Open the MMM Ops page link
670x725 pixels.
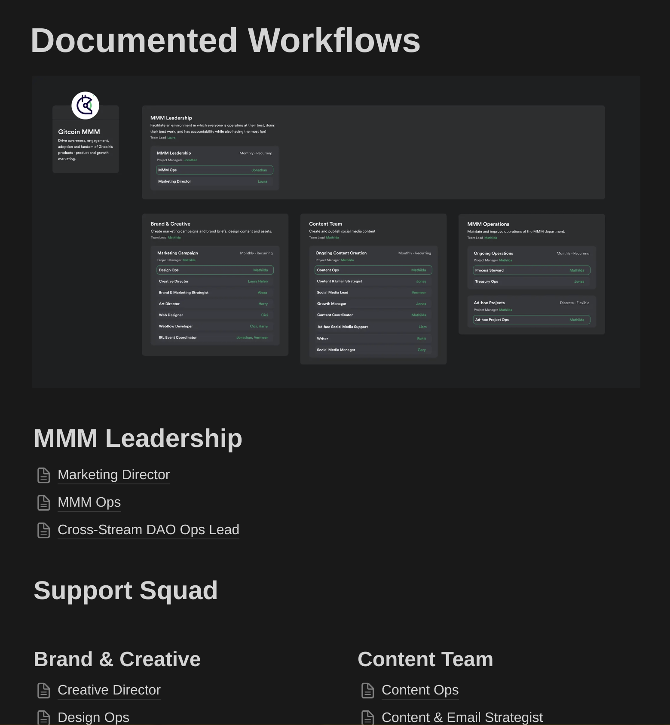pyautogui.click(x=89, y=502)
